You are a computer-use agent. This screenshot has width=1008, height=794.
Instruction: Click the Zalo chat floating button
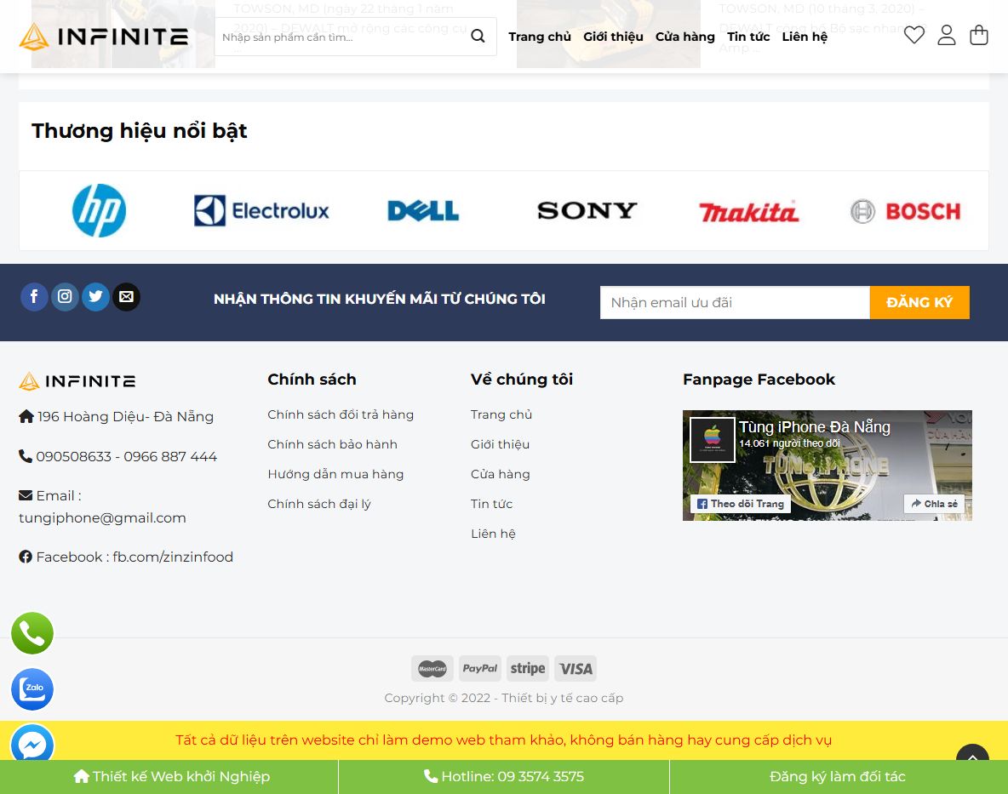pos(32,689)
